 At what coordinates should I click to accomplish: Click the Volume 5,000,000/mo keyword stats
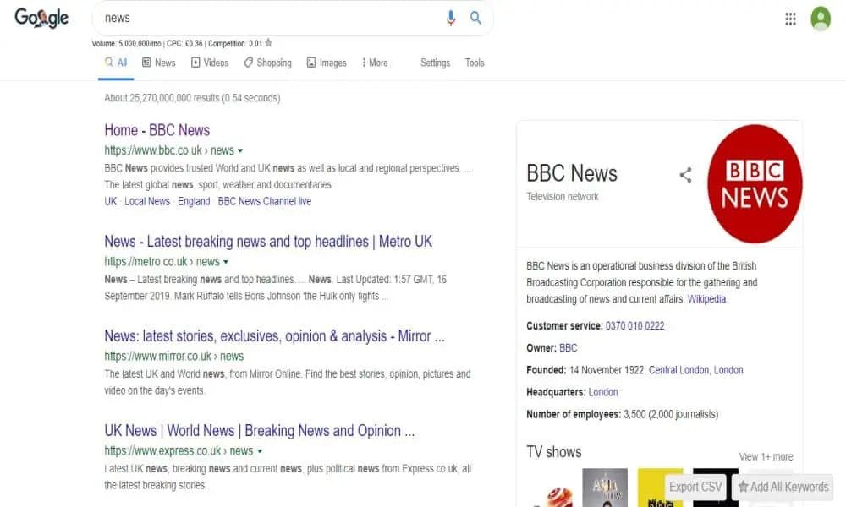177,44
